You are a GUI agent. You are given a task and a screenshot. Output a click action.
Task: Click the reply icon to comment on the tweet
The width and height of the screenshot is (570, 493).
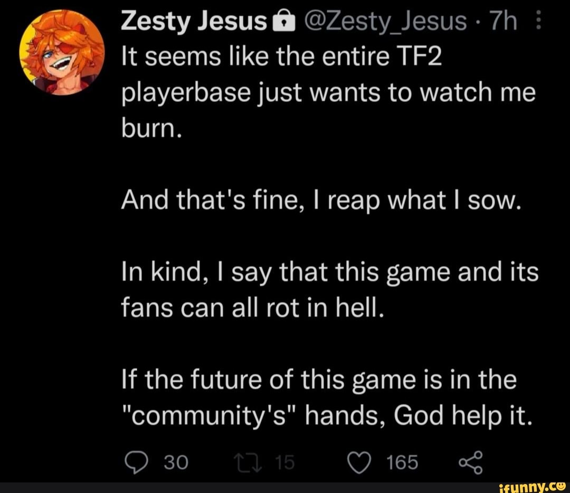(137, 460)
